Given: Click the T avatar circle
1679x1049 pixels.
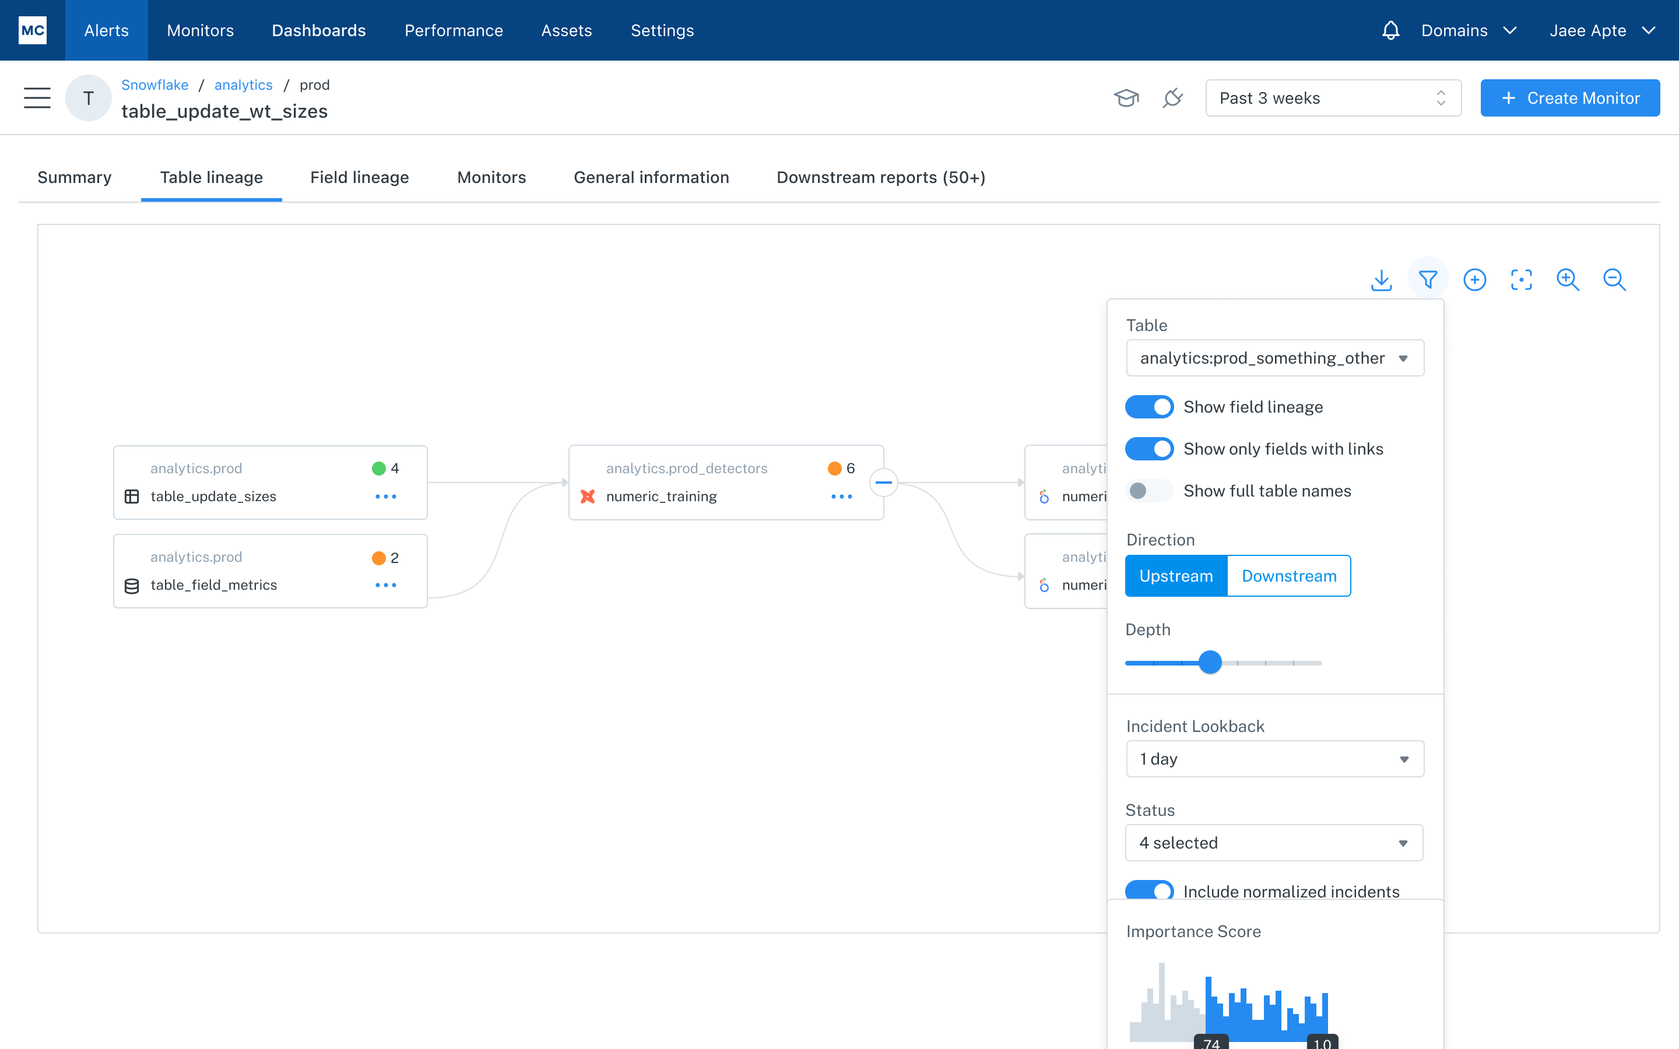Looking at the screenshot, I should click(x=89, y=98).
